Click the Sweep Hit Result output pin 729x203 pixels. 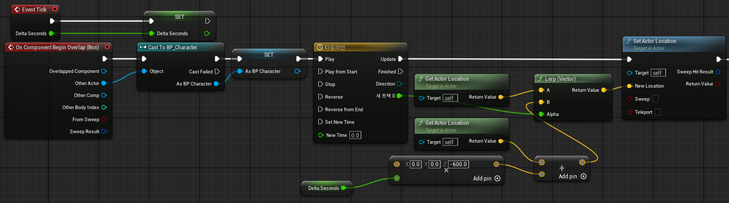tap(718, 71)
